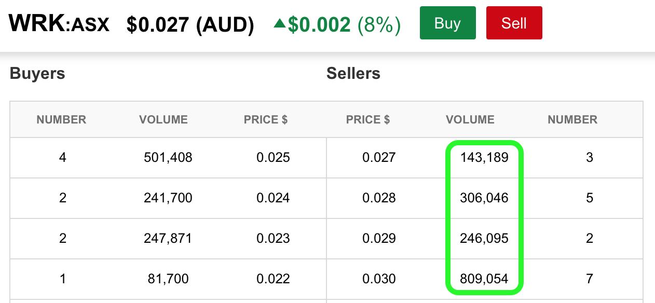
Task: Click the red Sell button
Action: (x=514, y=23)
